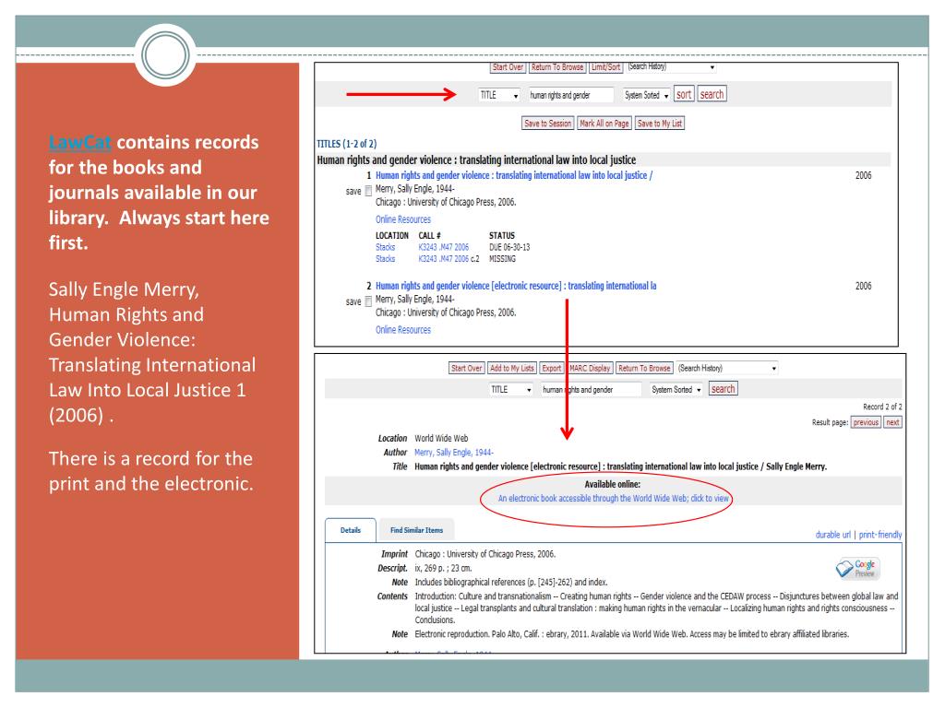The image size is (945, 708).
Task: Click author link Merry, Sally Engle, 1944-
Action: tap(454, 453)
